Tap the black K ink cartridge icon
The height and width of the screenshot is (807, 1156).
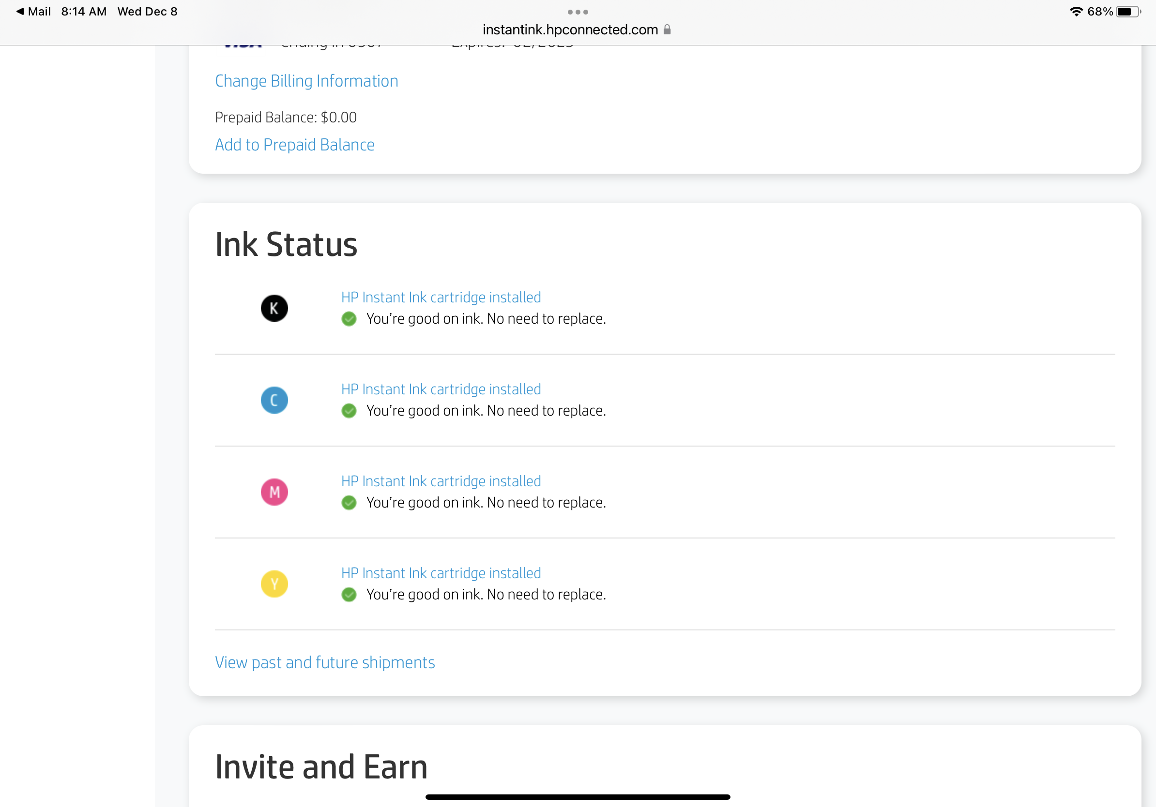[274, 308]
